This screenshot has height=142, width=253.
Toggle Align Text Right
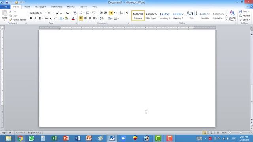click(90, 19)
